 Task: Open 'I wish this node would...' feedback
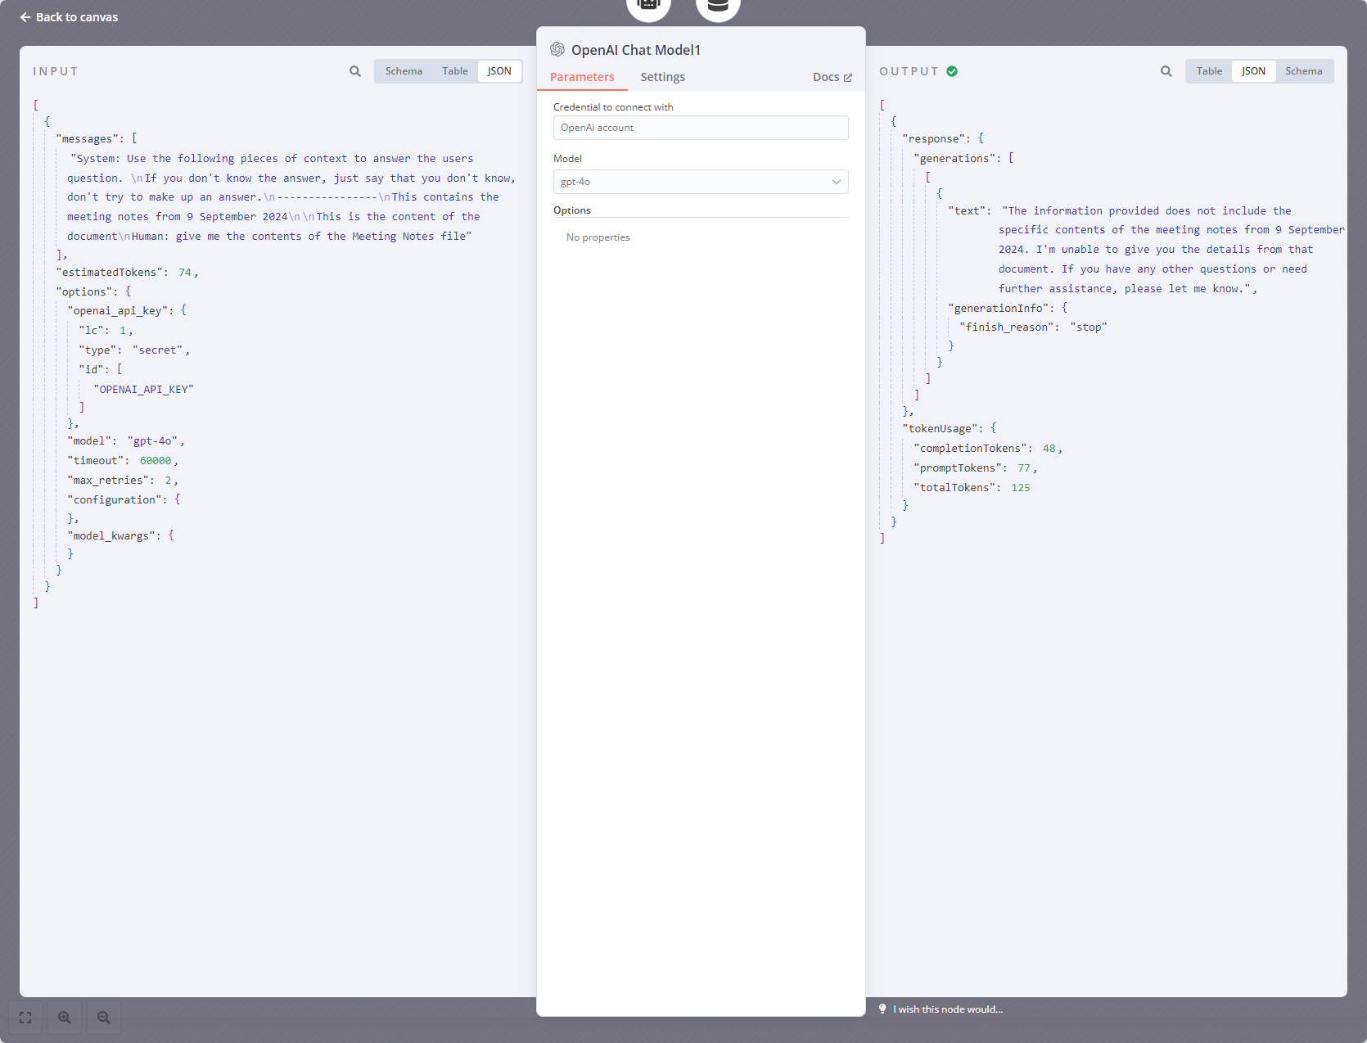pyautogui.click(x=941, y=1009)
